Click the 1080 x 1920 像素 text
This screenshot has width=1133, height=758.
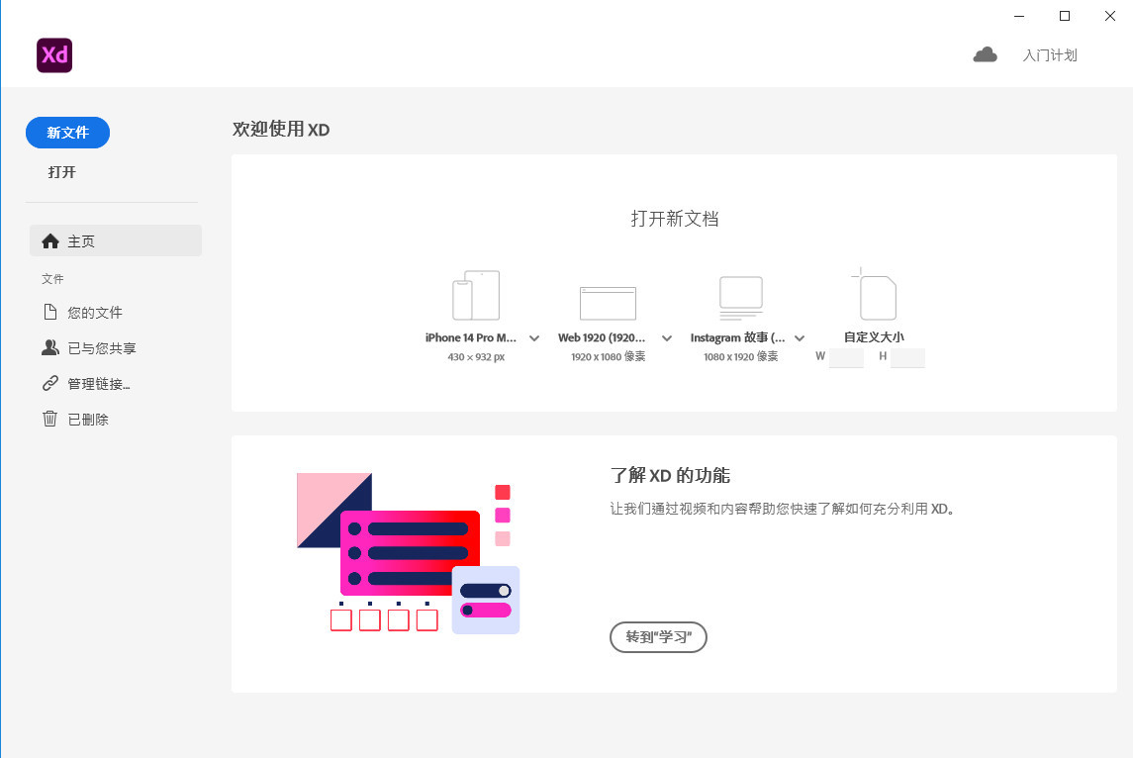tap(740, 357)
